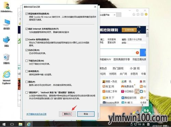Viewport: 171px width, 127px height.
Task: Select the 此电脑 desktop icon
Action: pos(6,25)
